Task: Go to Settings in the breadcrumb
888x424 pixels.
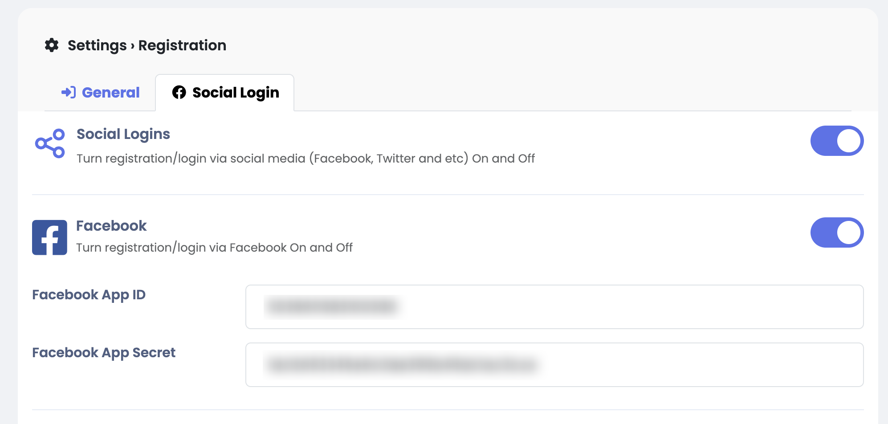Action: coord(97,45)
